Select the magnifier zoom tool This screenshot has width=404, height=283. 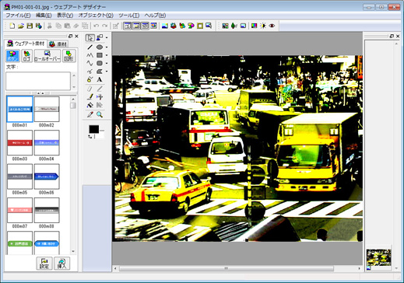(x=100, y=114)
